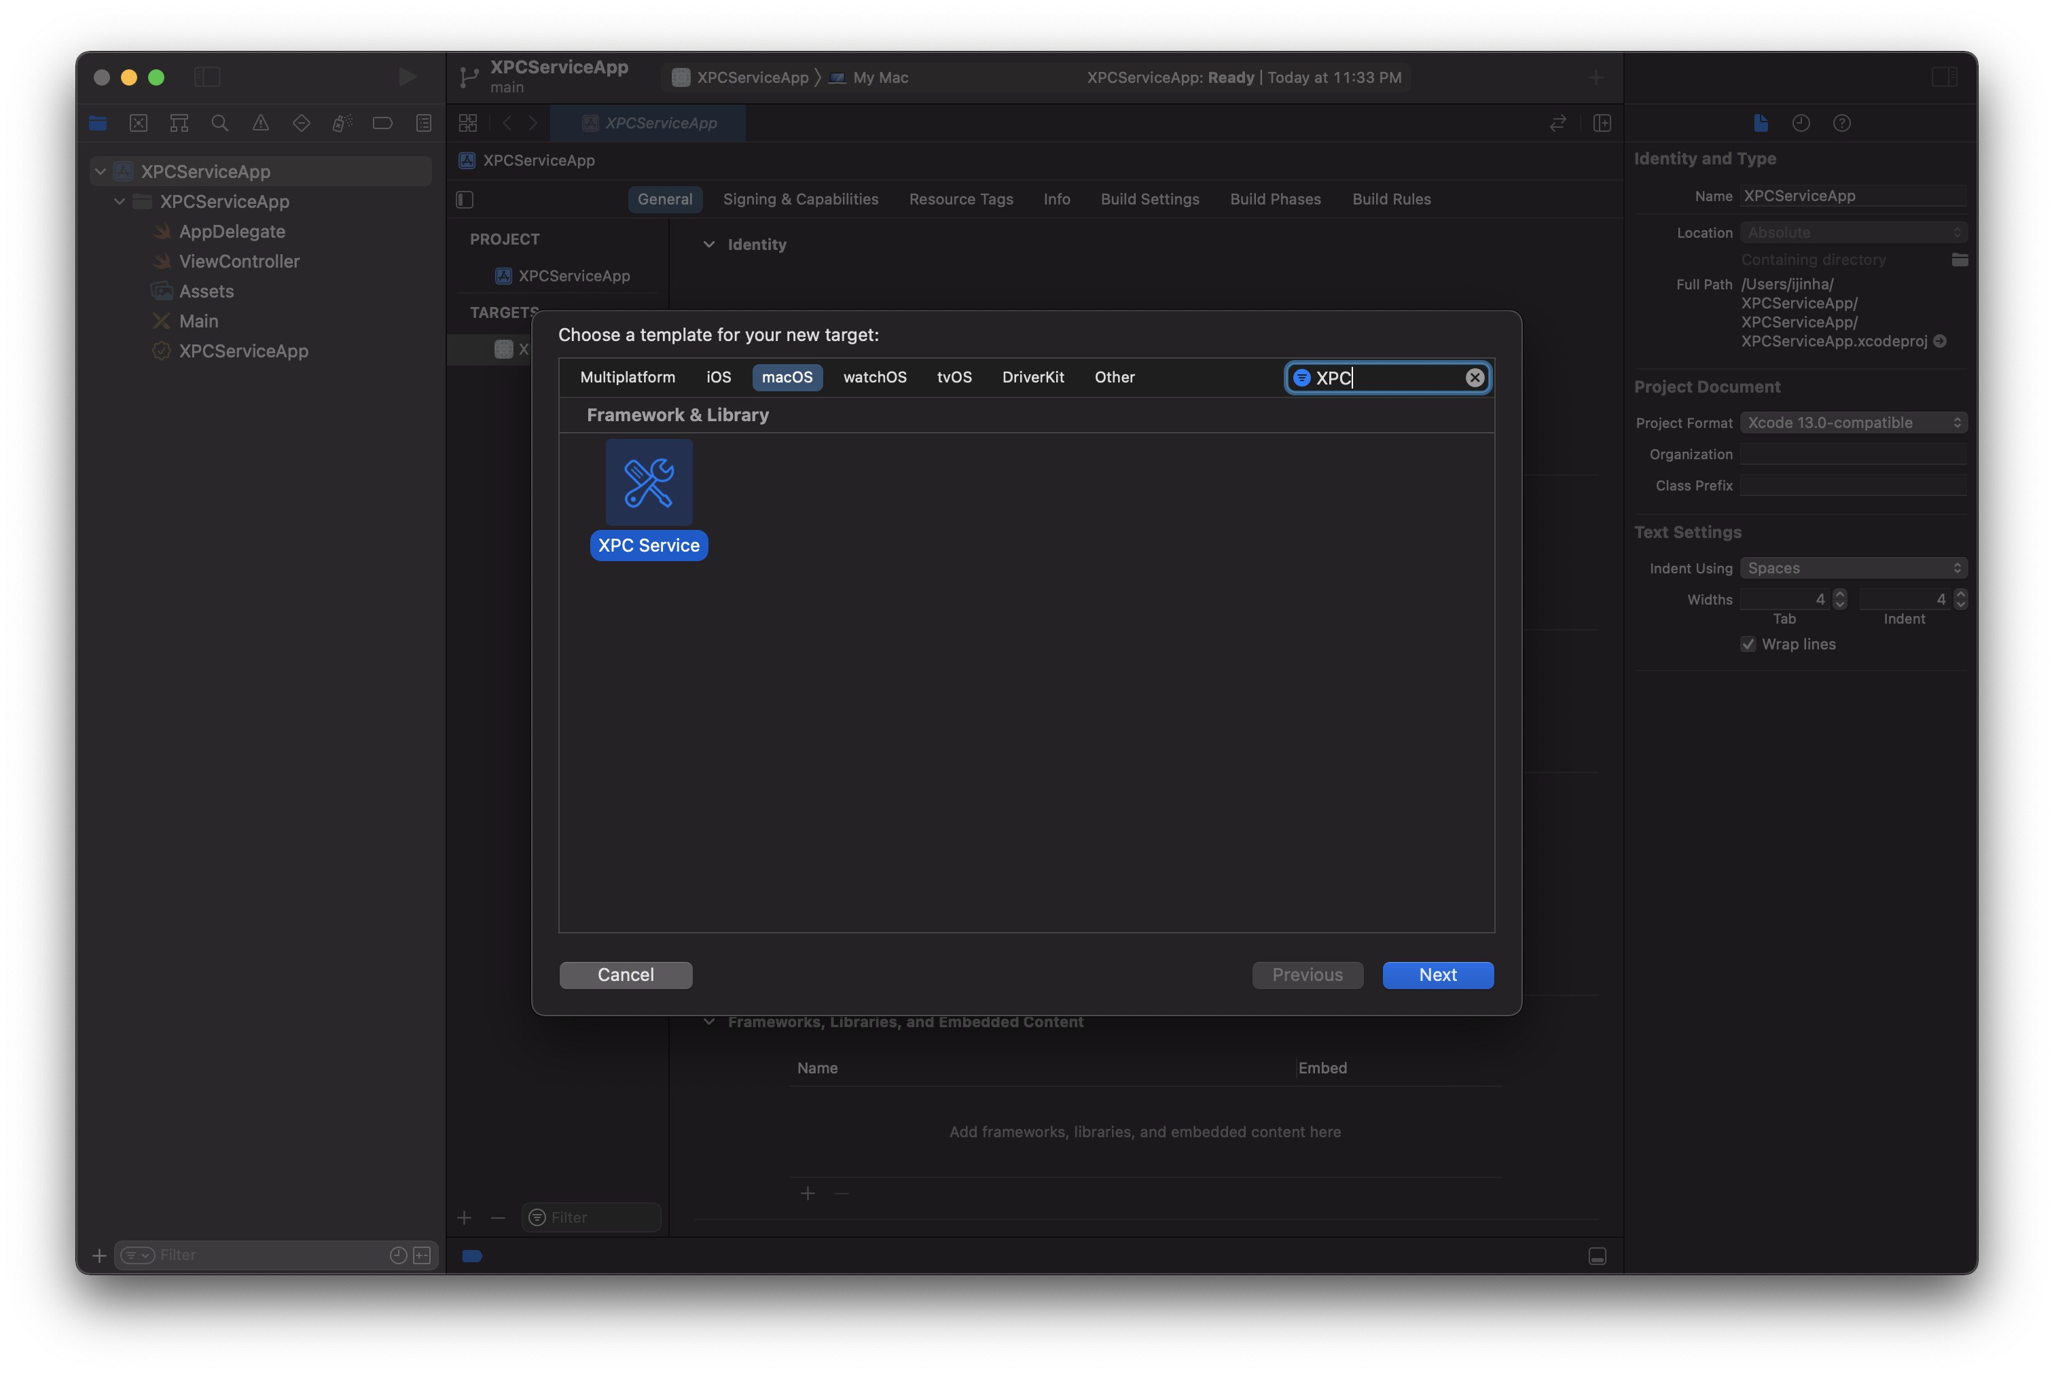Switch to Build Settings tab

1149,200
